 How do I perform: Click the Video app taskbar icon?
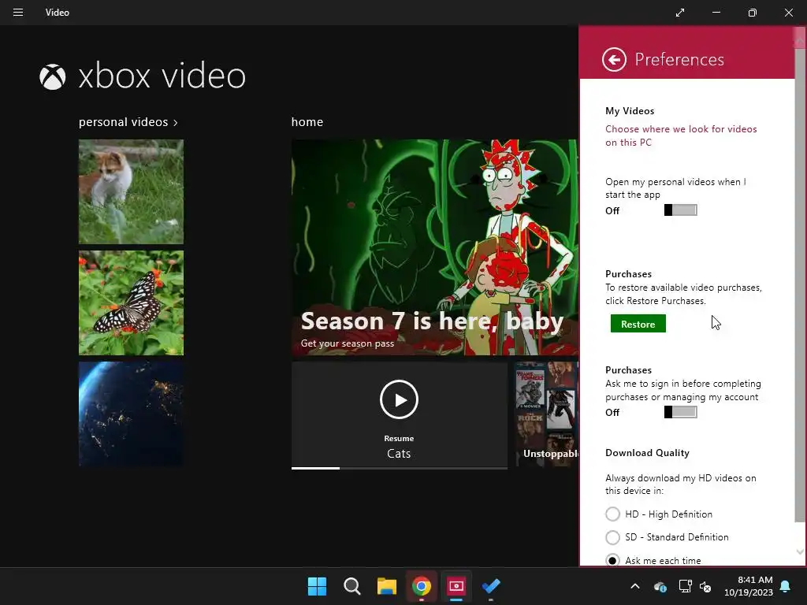pos(456,586)
